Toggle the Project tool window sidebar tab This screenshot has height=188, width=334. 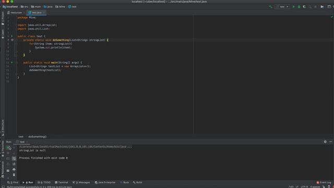3,18
